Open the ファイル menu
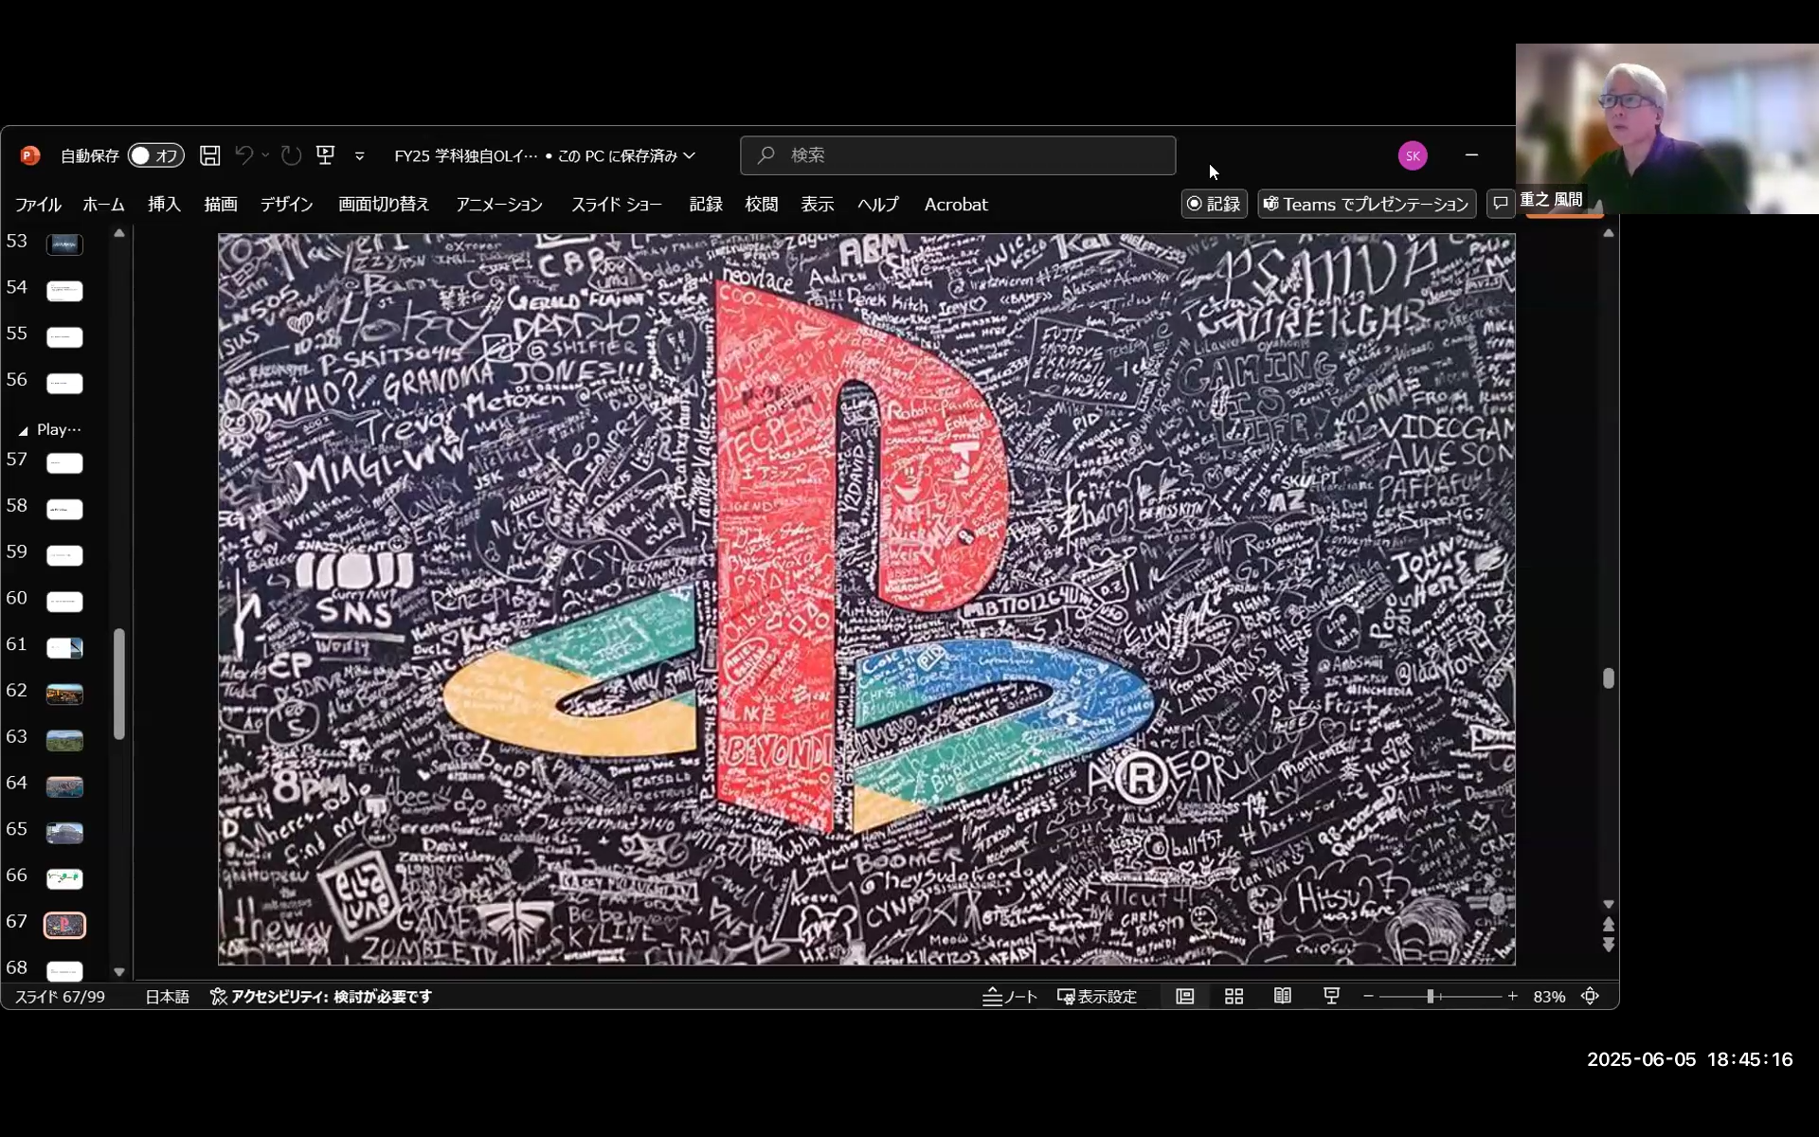This screenshot has width=1819, height=1137. pos(38,205)
